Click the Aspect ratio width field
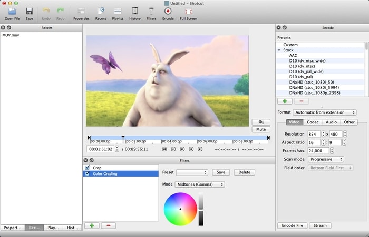Viewport: 369px width, 237px height. point(314,142)
